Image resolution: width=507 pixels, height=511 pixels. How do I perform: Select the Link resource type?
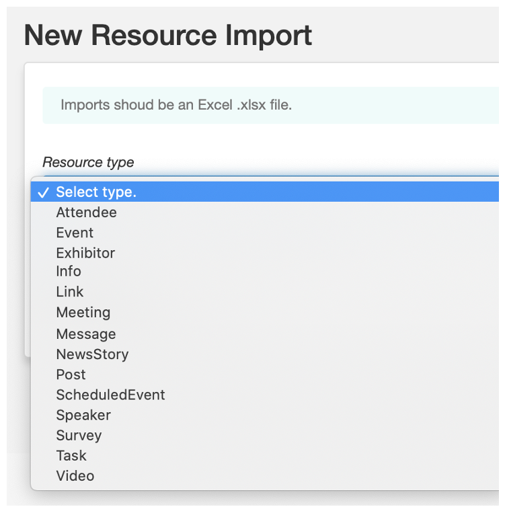(264, 291)
